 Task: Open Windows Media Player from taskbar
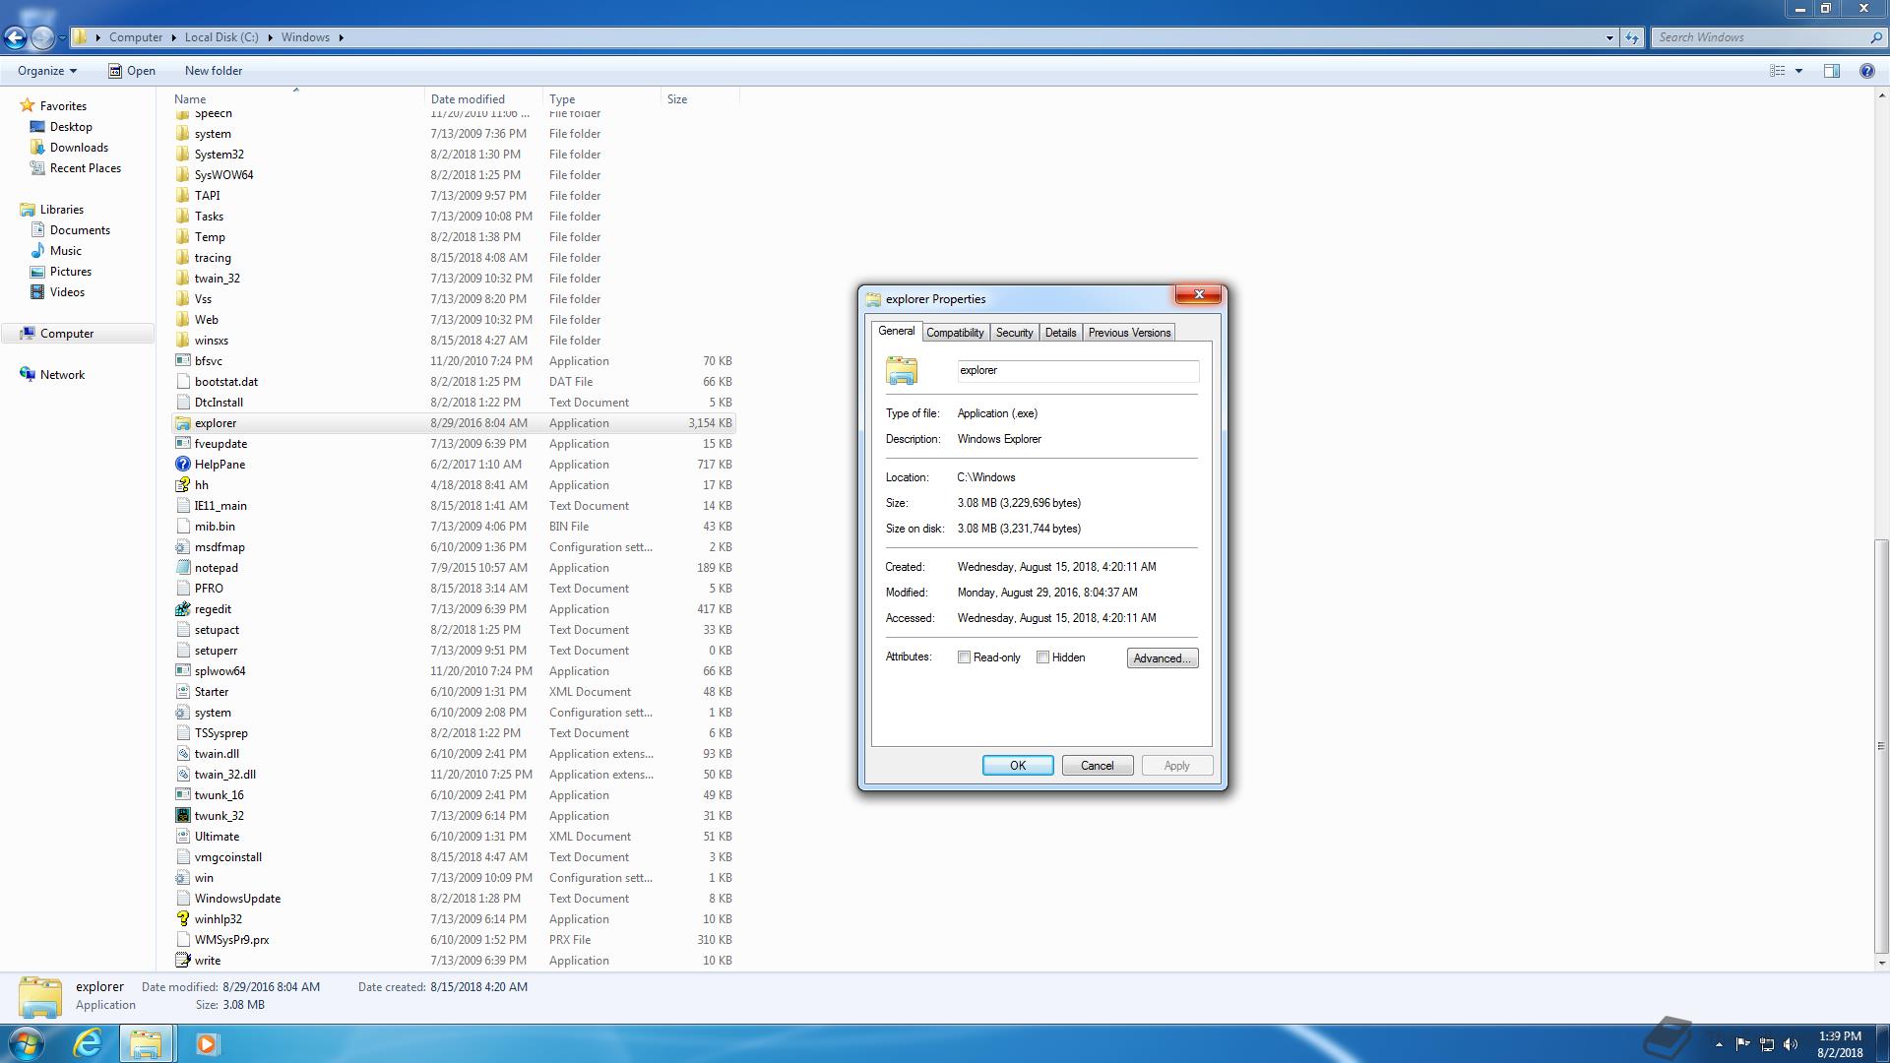click(x=207, y=1043)
